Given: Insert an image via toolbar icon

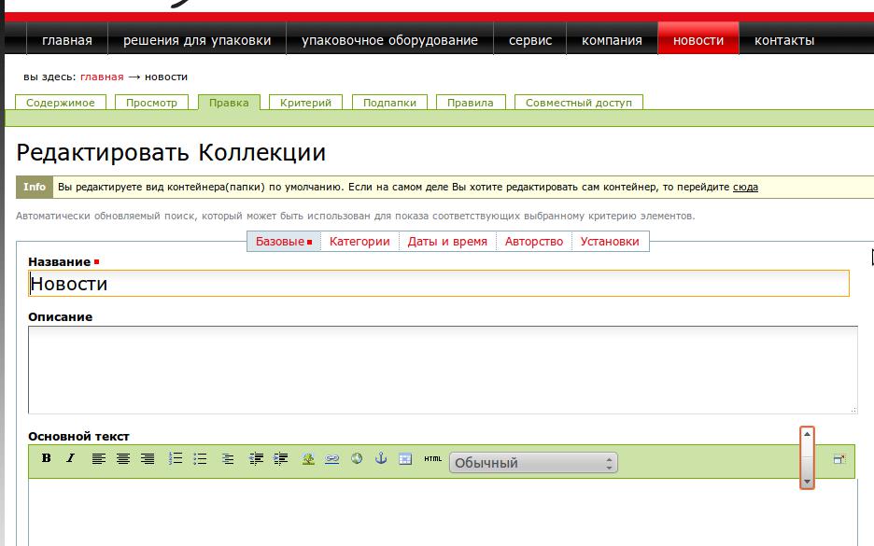Looking at the screenshot, I should pos(307,458).
